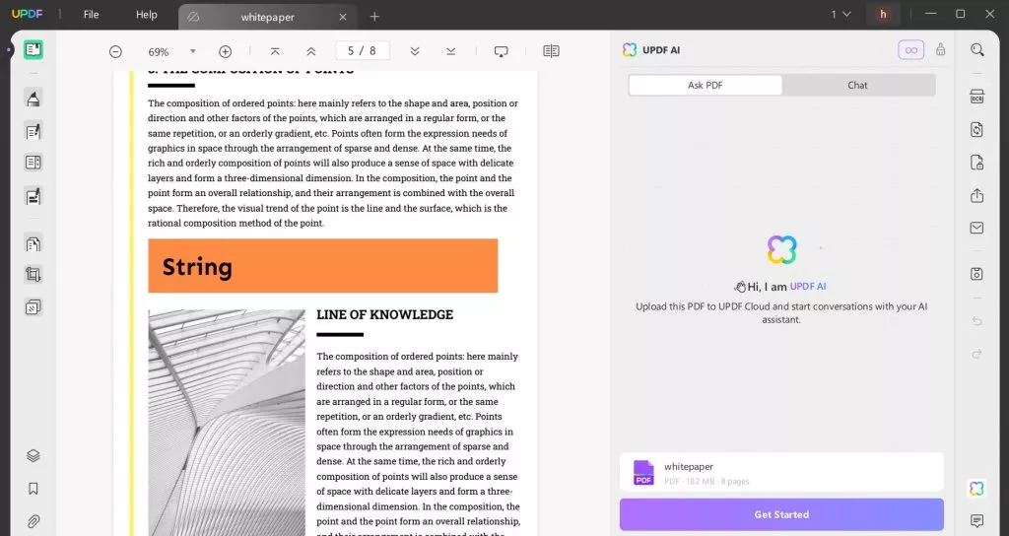Open the Reader mode icon in left sidebar

34,50
